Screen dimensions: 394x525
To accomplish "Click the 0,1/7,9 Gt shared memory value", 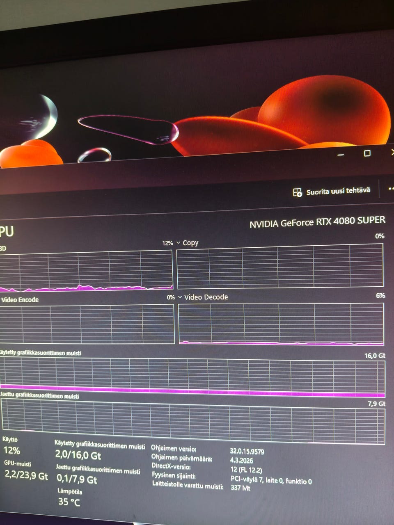I will (77, 479).
